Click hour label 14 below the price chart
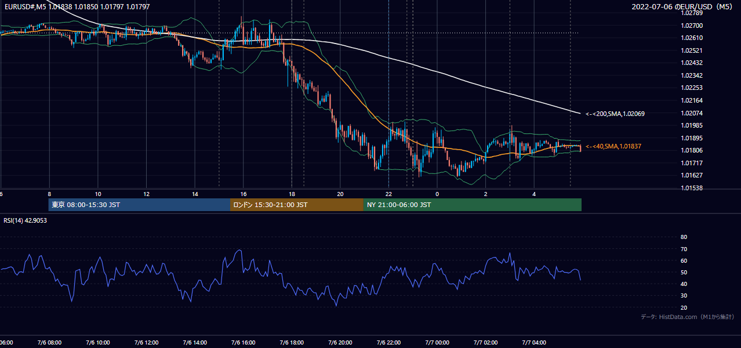Screen dimensions: 741x348 point(195,194)
